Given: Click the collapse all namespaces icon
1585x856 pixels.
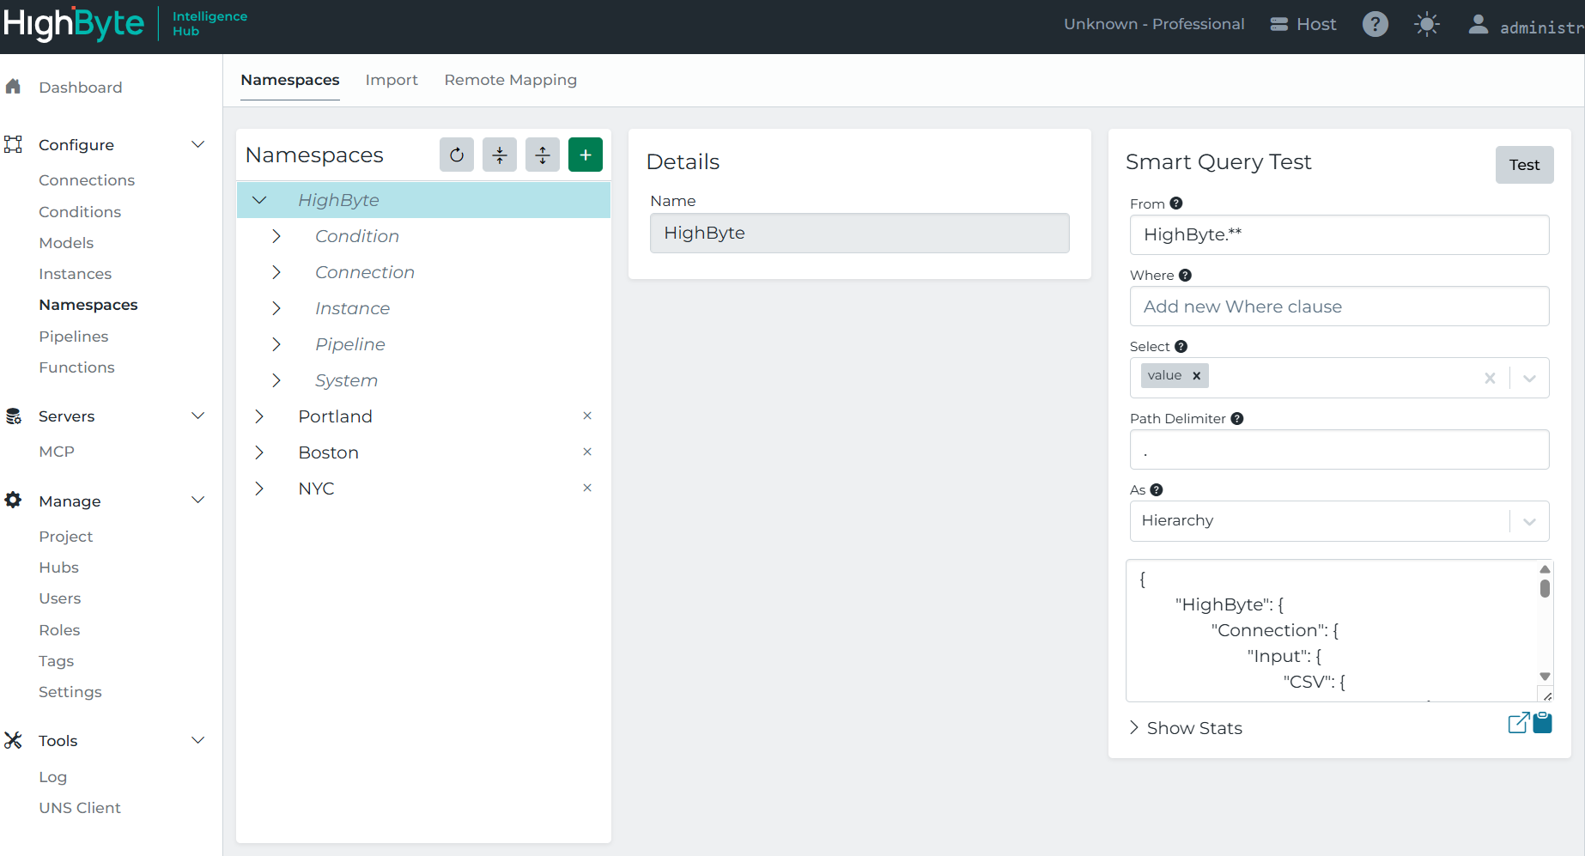Looking at the screenshot, I should point(499,155).
